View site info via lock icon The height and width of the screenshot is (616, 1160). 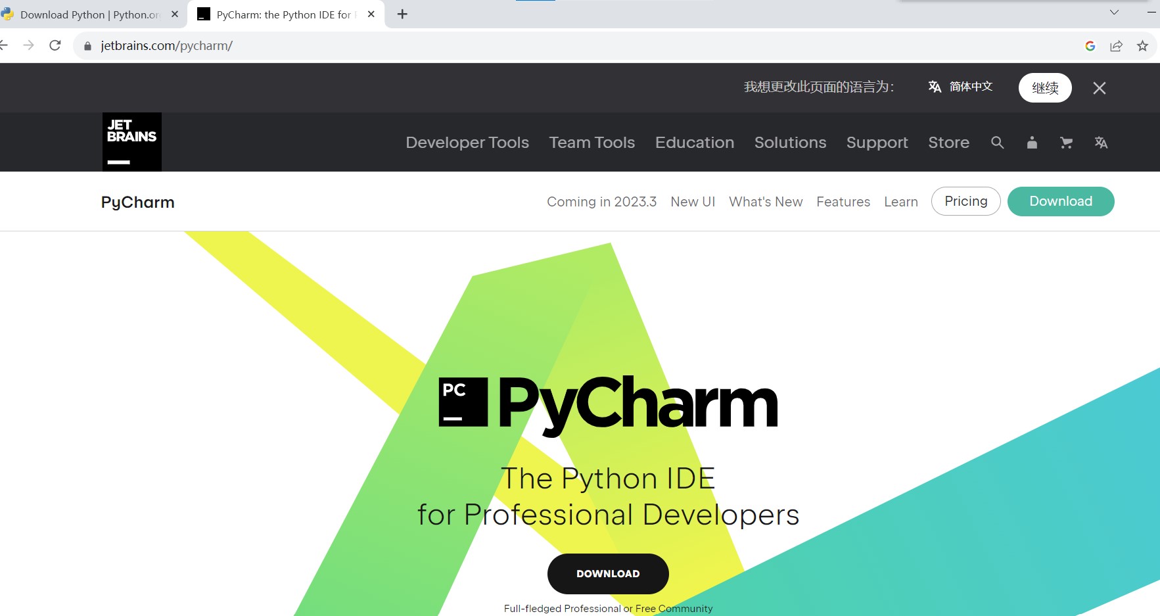click(x=87, y=46)
